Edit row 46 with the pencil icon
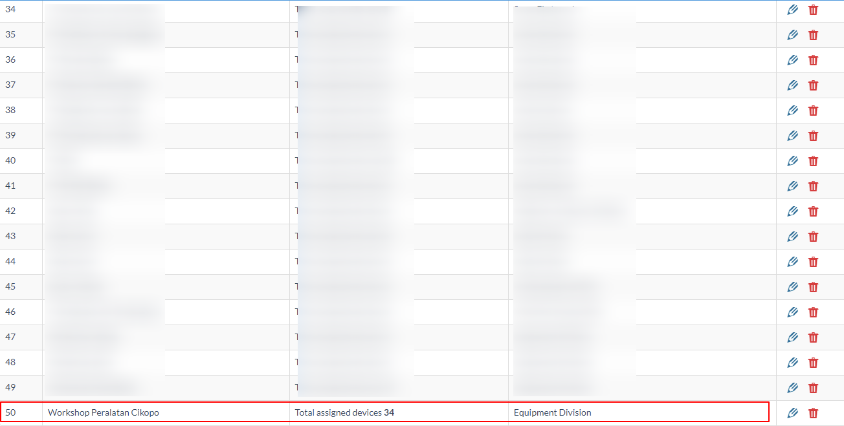The height and width of the screenshot is (426, 844). 792,312
